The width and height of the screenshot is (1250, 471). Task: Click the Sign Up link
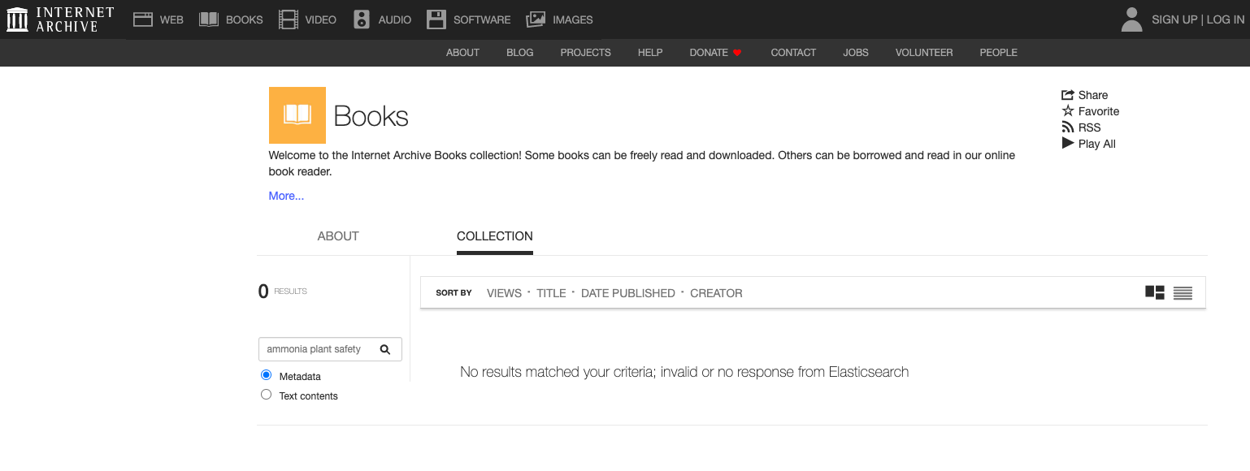tap(1174, 19)
